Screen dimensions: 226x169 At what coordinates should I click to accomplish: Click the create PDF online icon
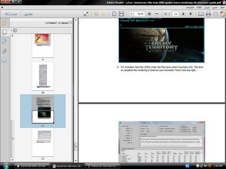223,14
